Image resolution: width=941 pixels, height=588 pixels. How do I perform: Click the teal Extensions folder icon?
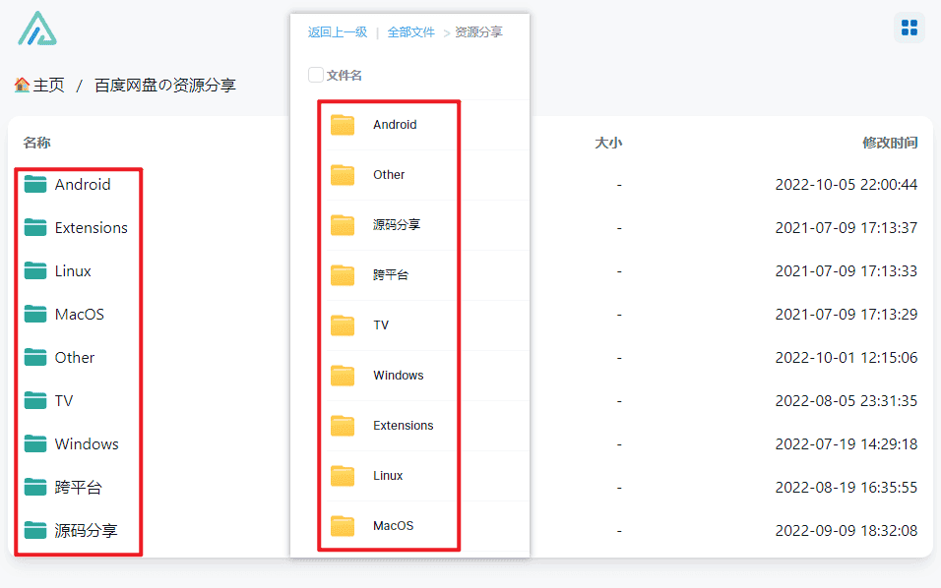[x=35, y=227]
